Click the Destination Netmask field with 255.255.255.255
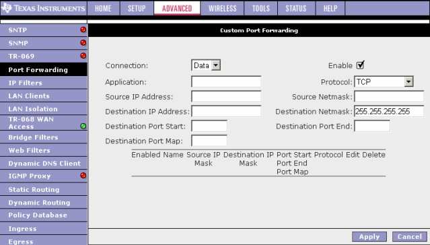 click(389, 111)
